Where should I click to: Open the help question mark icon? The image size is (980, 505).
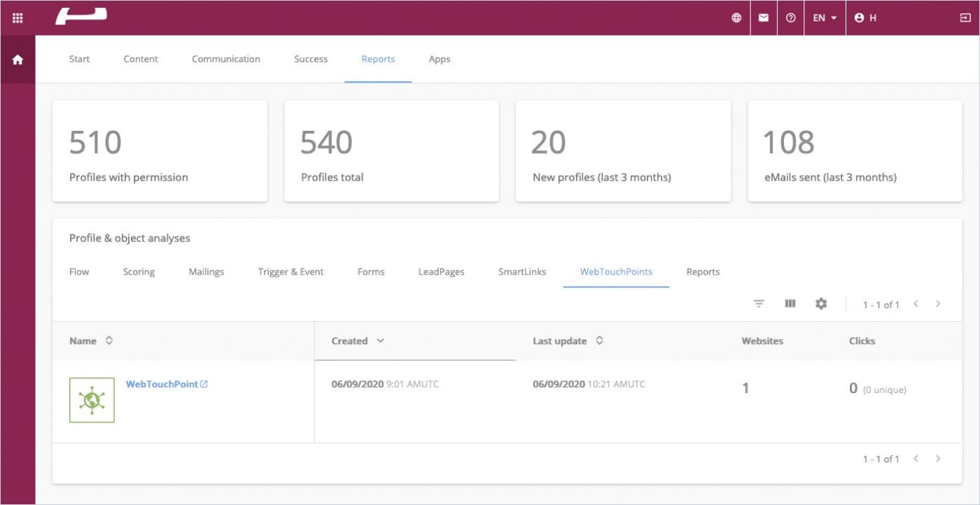[x=791, y=18]
